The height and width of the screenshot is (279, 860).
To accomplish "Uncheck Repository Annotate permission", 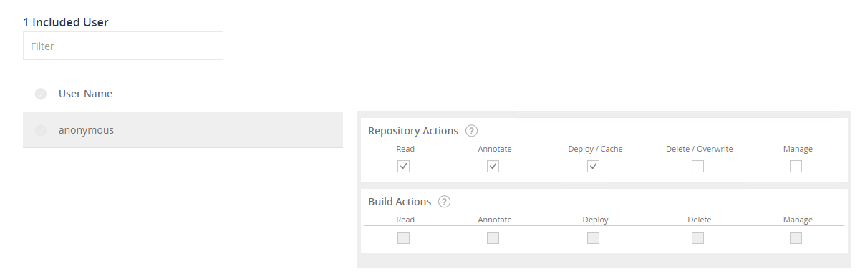I will (493, 167).
